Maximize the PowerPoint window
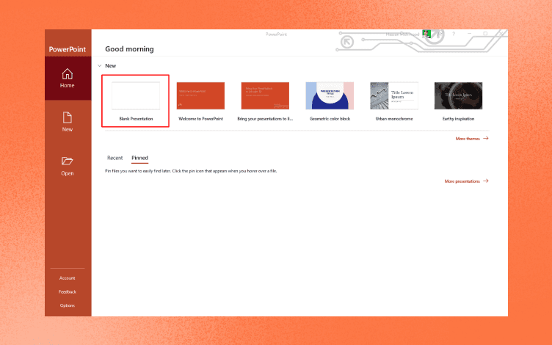Screen dimensions: 552x345 pos(485,34)
